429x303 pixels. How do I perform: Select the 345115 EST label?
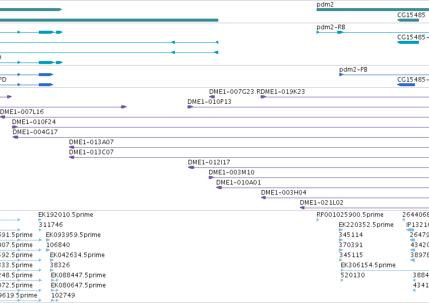(x=351, y=255)
